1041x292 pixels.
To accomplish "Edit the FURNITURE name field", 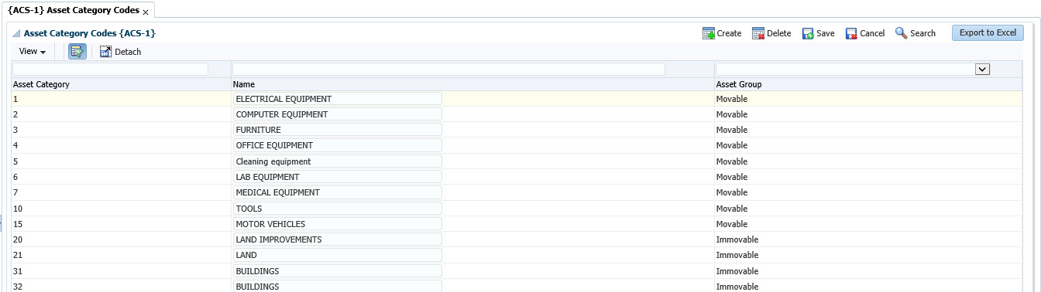I will click(337, 130).
